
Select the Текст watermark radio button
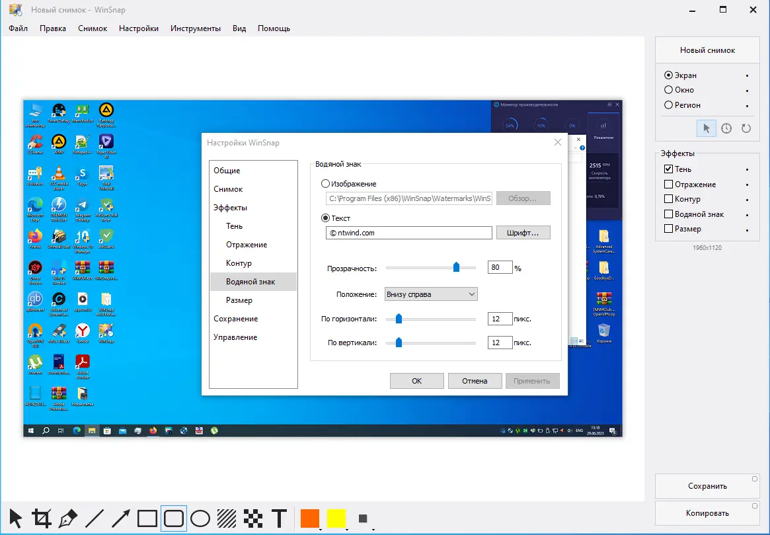pyautogui.click(x=325, y=218)
